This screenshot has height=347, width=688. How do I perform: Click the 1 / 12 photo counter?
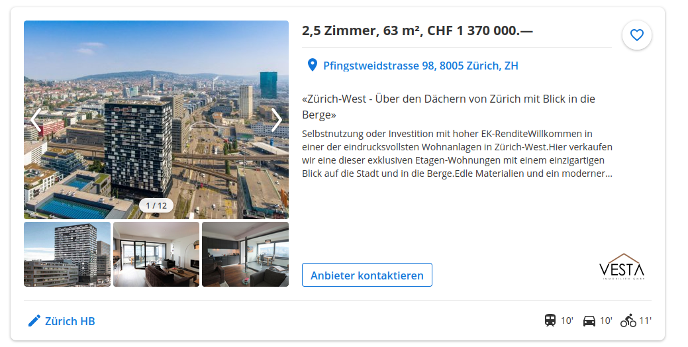click(156, 205)
